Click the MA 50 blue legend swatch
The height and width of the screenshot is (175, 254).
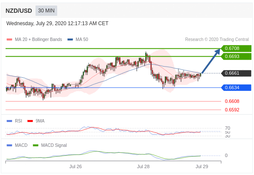tap(70, 40)
